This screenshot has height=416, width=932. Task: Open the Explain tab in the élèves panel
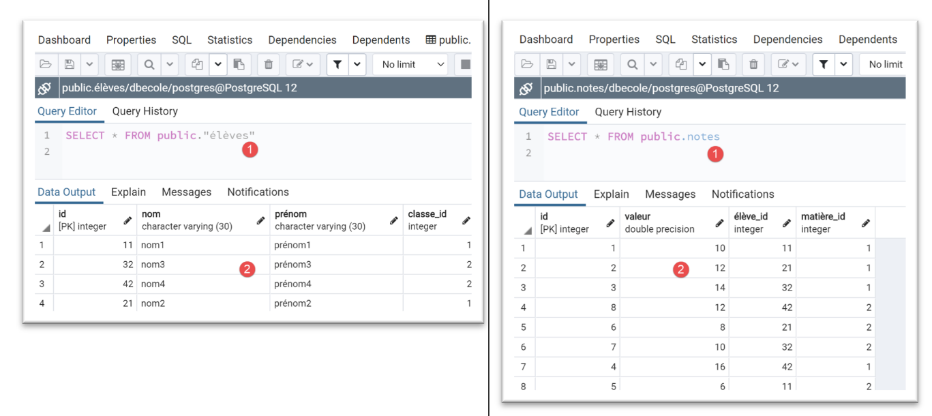pyautogui.click(x=128, y=192)
